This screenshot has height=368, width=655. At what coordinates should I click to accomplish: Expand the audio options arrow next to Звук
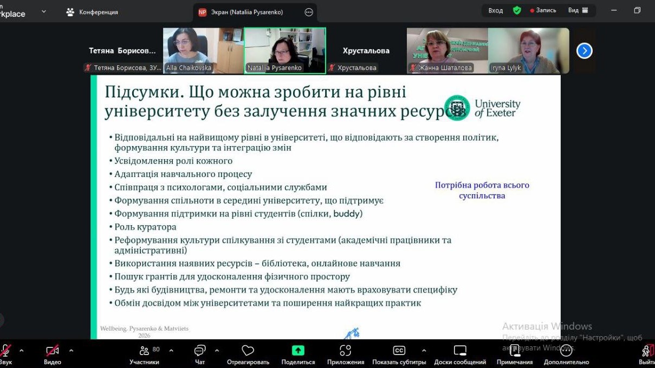(22, 350)
